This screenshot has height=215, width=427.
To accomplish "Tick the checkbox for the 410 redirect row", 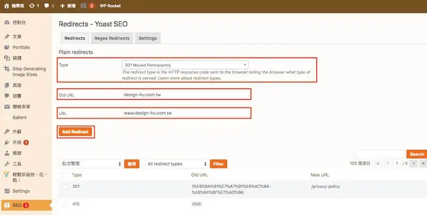I will click(x=65, y=204).
